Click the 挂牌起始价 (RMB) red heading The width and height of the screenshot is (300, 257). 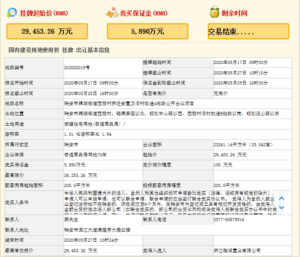coord(42,13)
